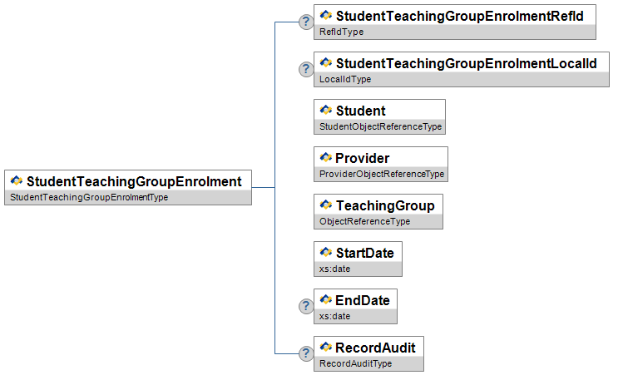
Task: Click the ObjectReferenceType label under TeachingGroup
Action: coord(364,221)
